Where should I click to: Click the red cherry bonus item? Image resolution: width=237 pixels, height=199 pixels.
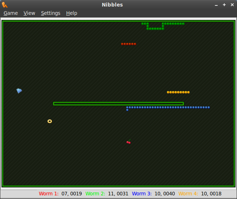(x=129, y=142)
